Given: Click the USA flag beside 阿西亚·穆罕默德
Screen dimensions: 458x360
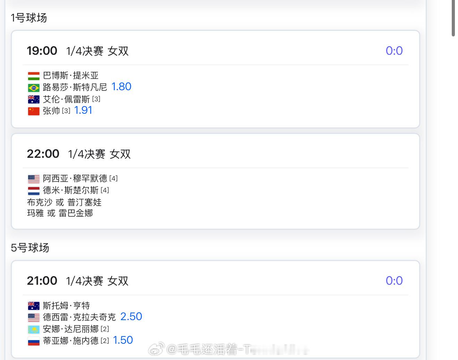Looking at the screenshot, I should pos(34,179).
